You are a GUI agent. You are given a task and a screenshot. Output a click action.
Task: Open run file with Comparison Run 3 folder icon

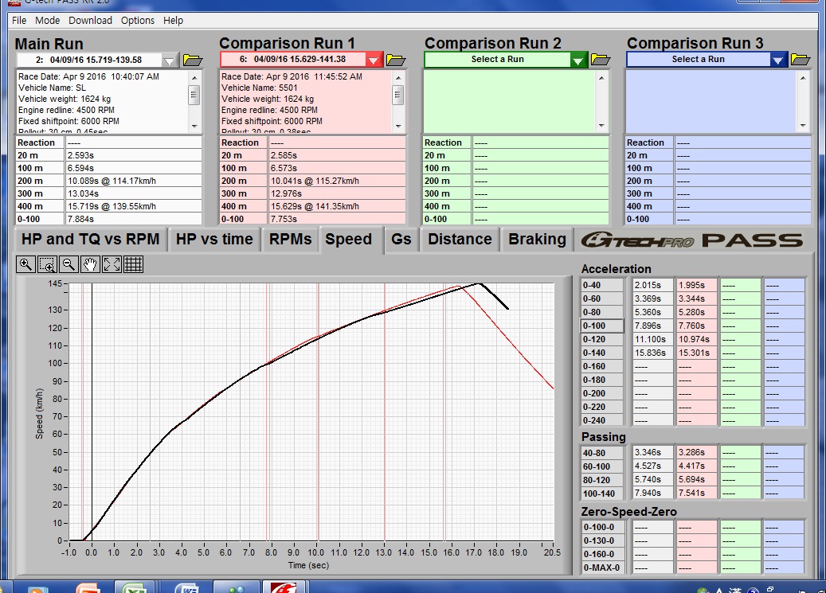pos(801,60)
